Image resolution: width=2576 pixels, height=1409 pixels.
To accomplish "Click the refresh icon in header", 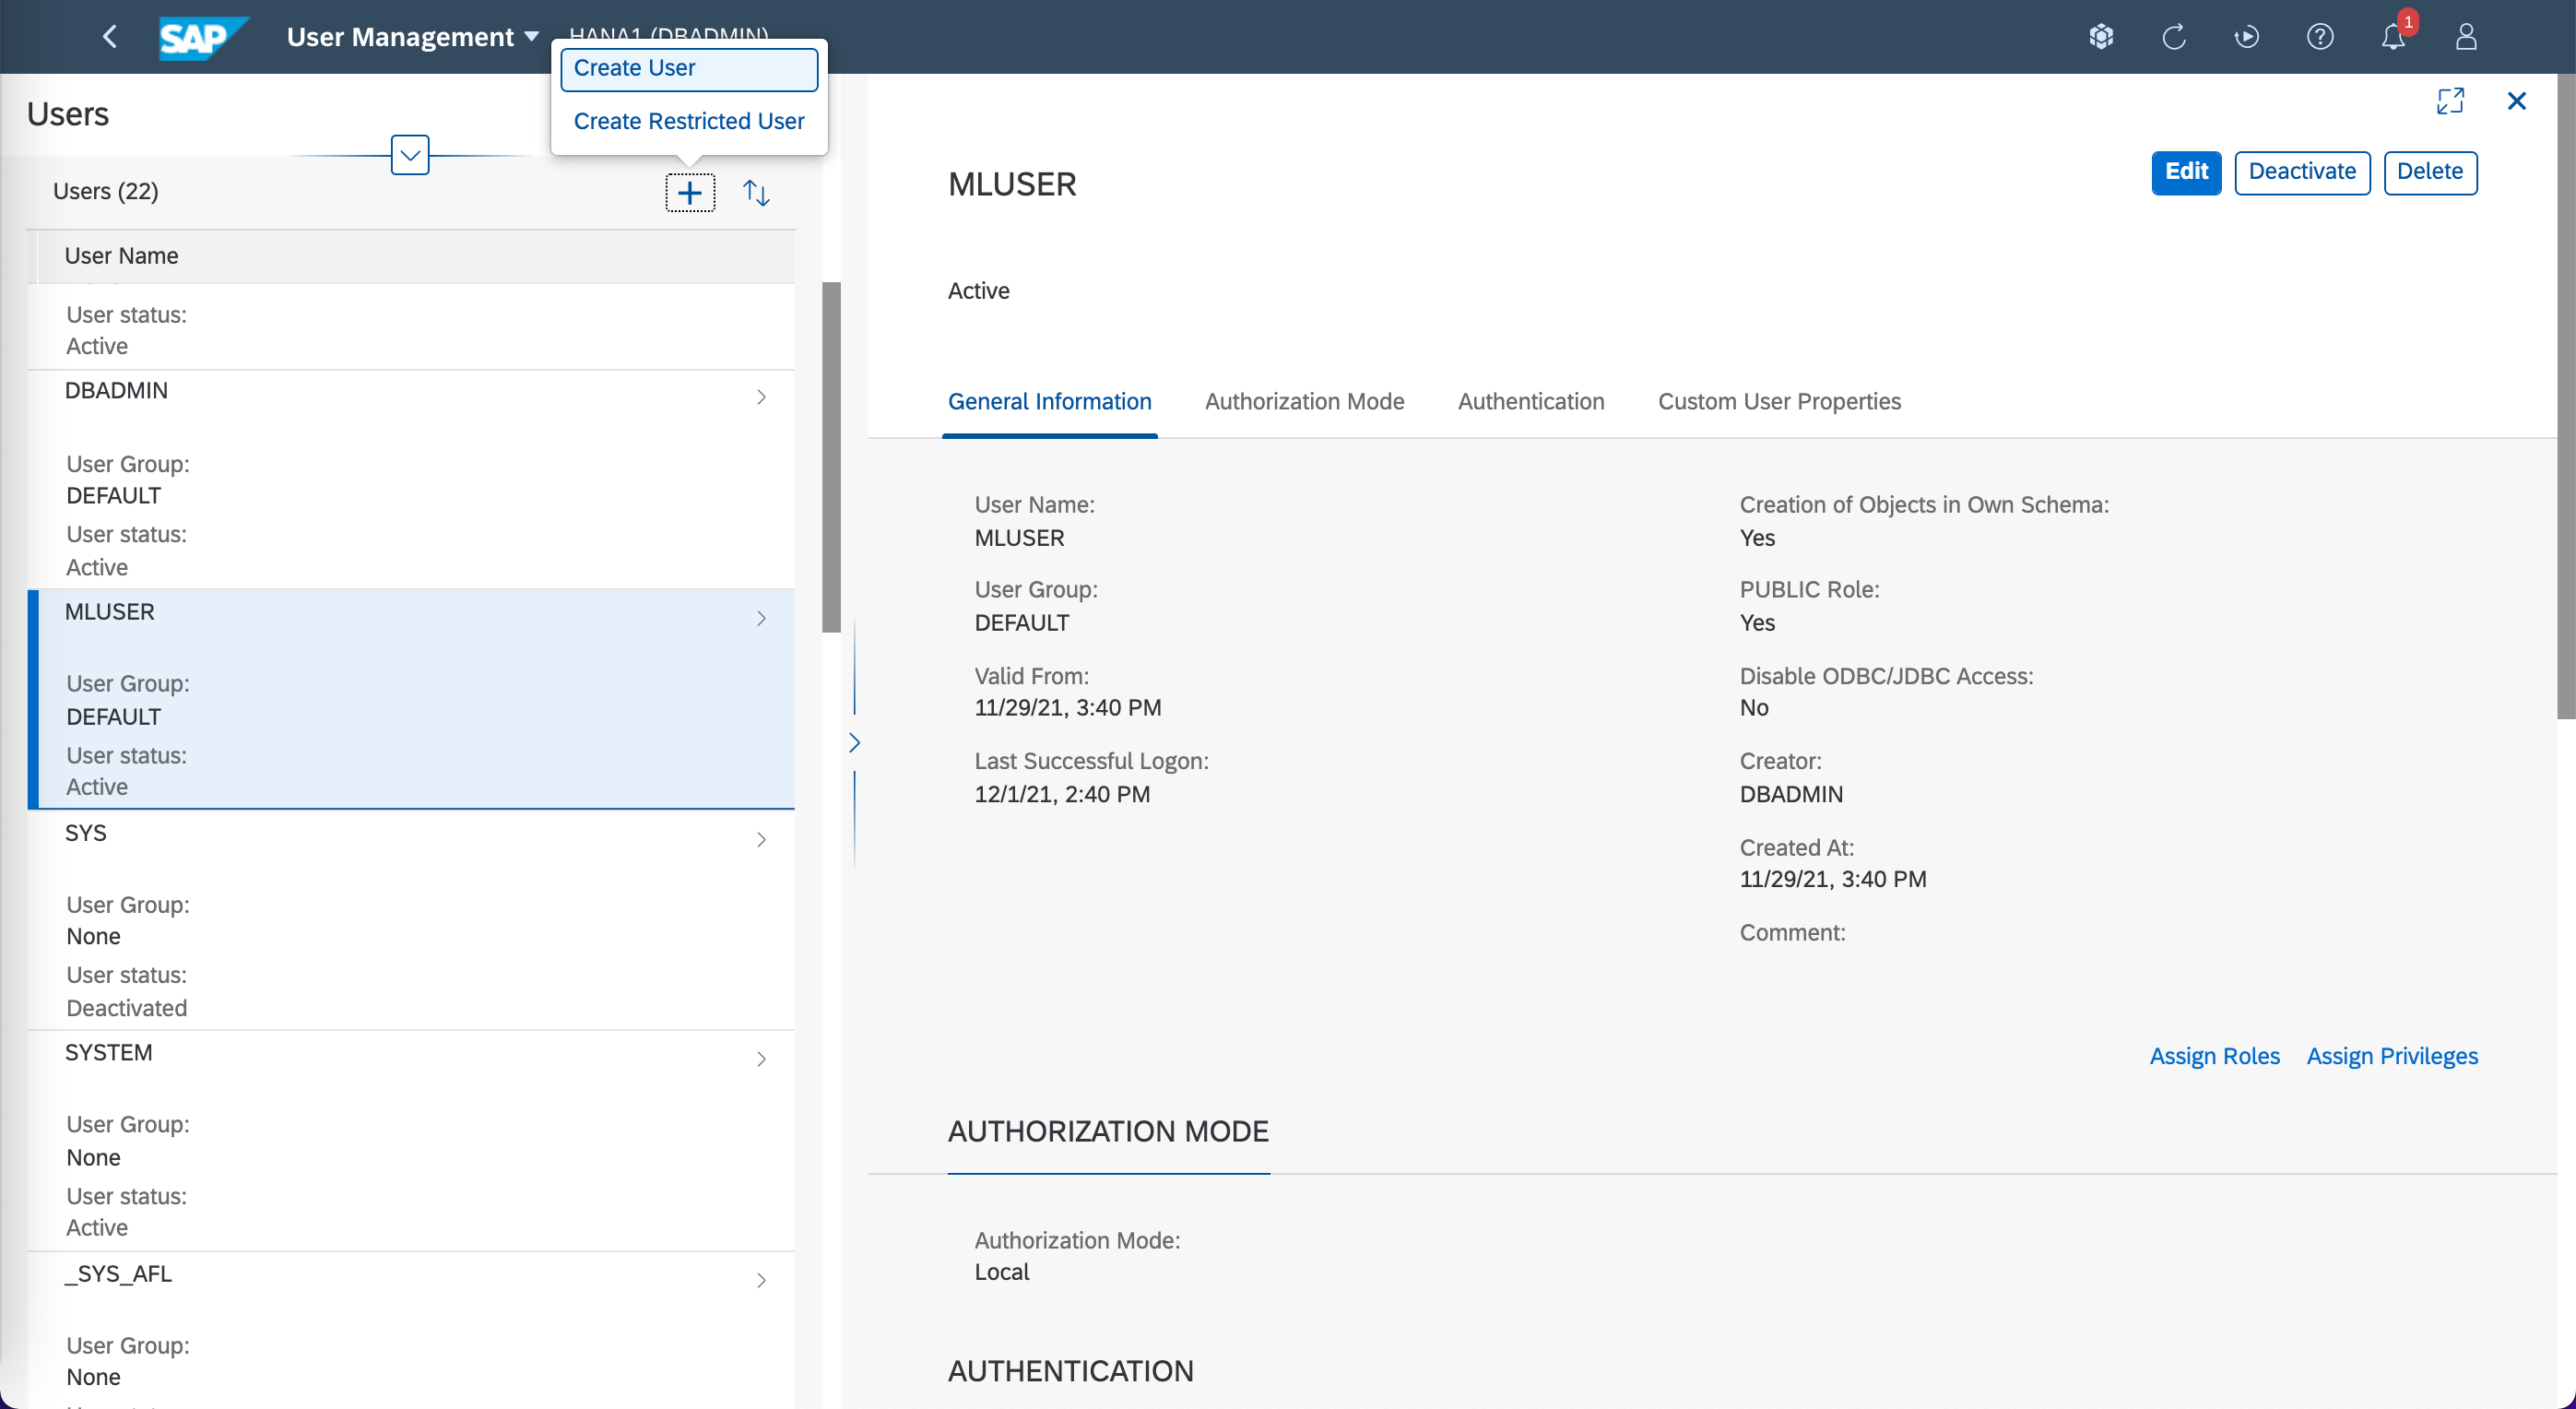I will [x=2174, y=37].
